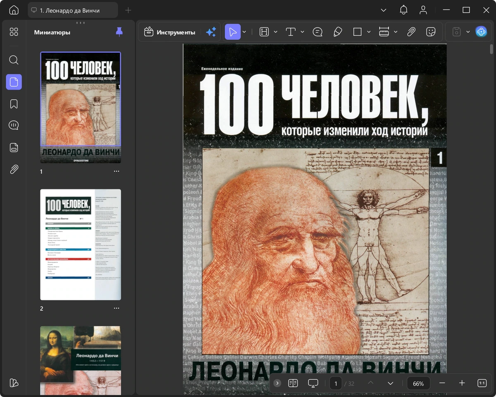Click the save document icon
The height and width of the screenshot is (397, 496).
tap(456, 32)
